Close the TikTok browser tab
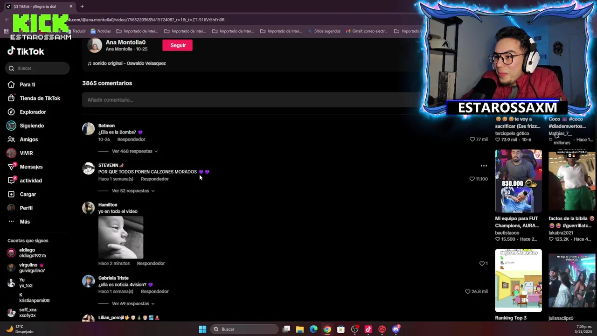 71,7
